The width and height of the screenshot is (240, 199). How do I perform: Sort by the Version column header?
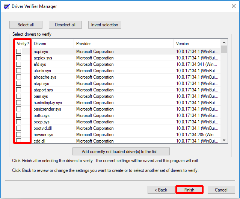tap(197, 44)
